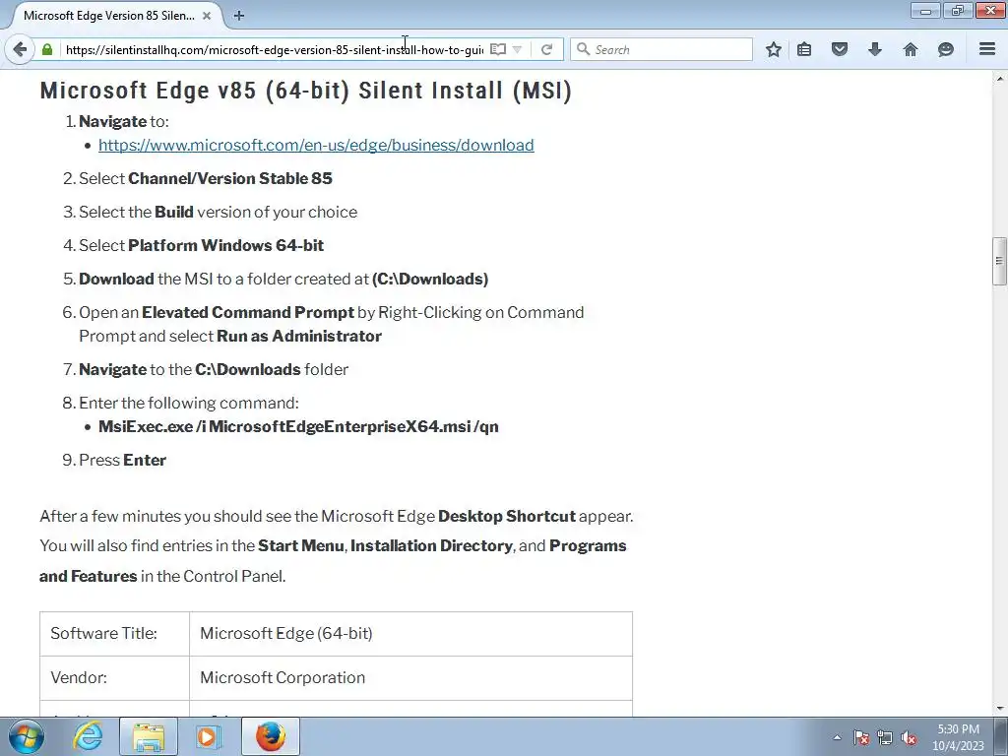Open the Action Center flag icon

(x=861, y=737)
